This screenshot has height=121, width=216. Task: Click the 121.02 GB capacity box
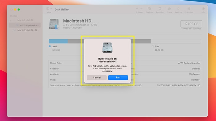[191, 24]
